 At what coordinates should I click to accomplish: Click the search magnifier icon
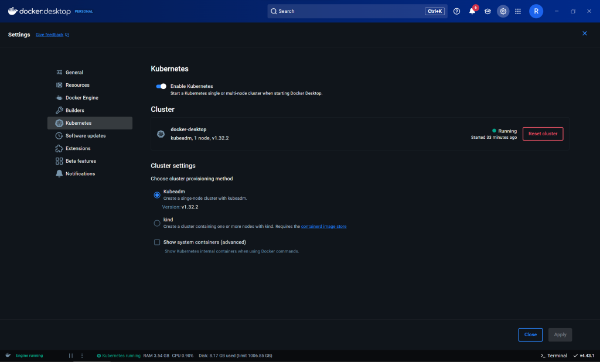click(274, 11)
